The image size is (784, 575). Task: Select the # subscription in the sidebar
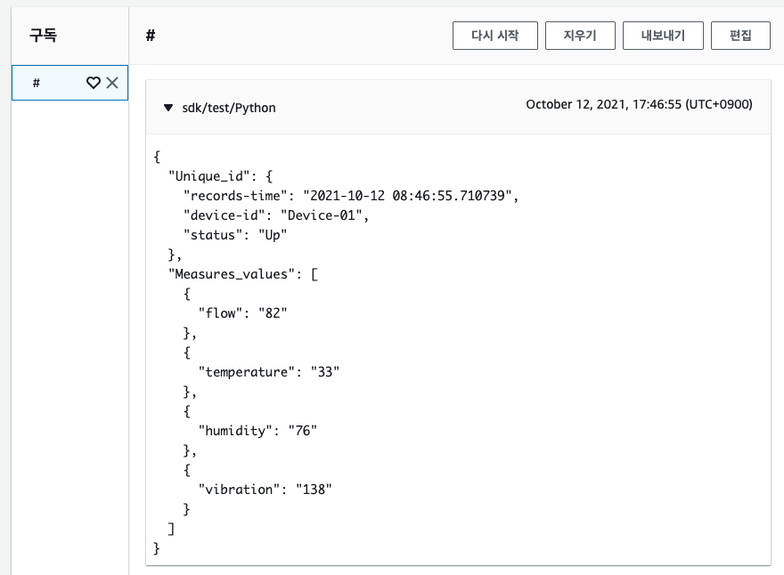(69, 83)
